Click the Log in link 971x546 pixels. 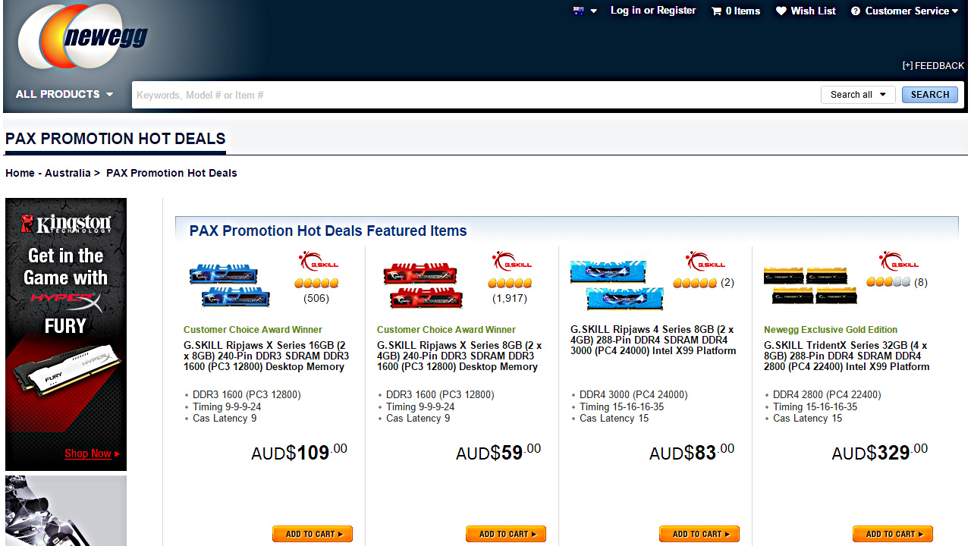(x=625, y=11)
